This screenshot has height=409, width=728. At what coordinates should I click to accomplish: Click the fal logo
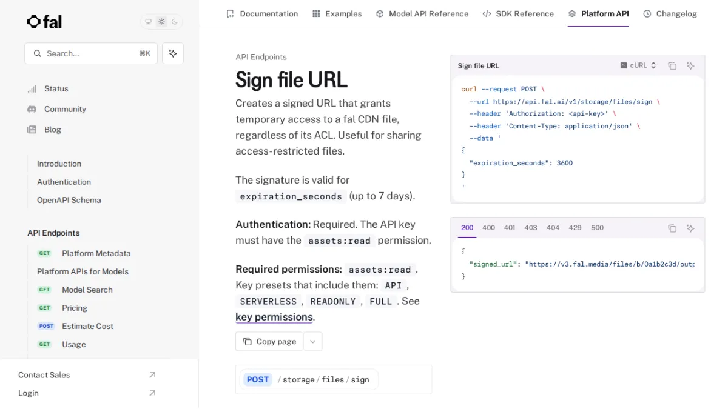coord(44,22)
